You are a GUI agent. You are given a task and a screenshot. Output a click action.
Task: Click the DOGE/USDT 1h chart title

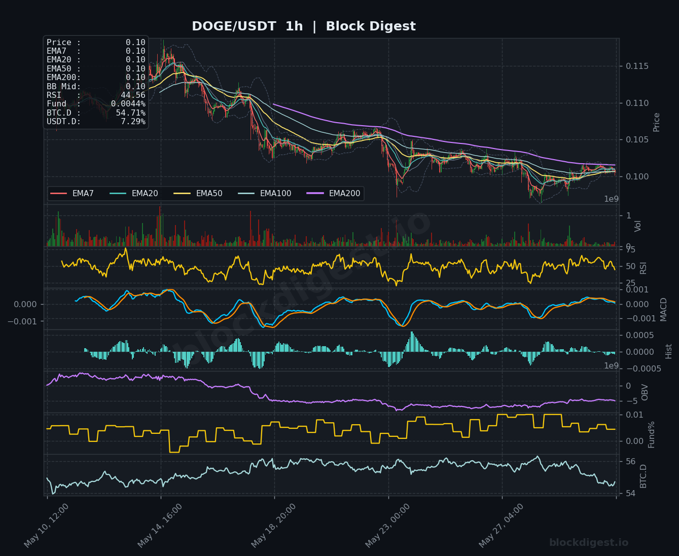coord(304,26)
